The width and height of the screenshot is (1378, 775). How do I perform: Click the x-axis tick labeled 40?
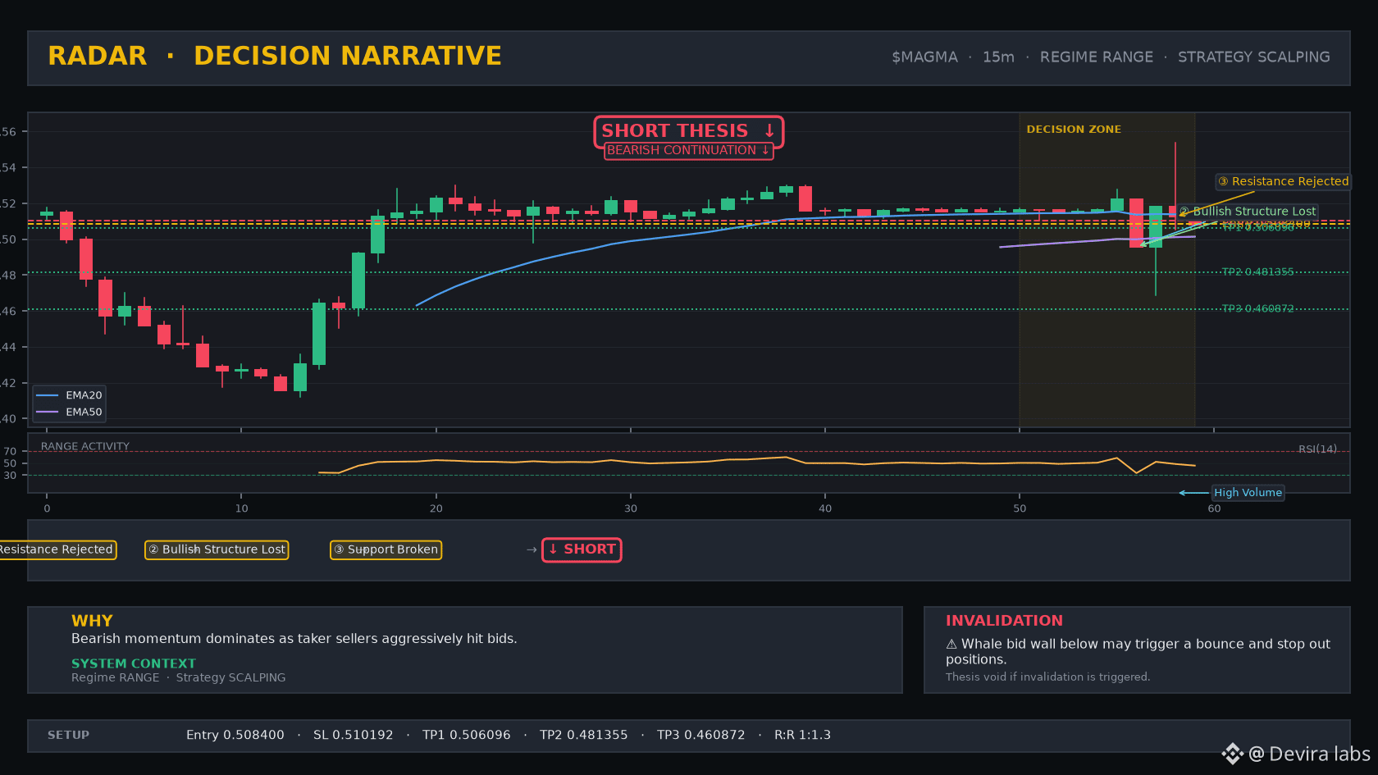click(825, 508)
